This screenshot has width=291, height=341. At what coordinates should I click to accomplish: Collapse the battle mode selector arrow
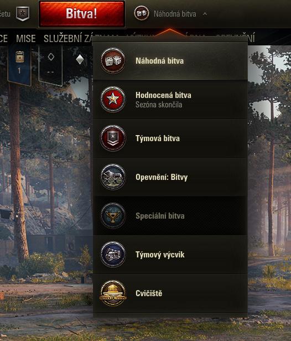(x=205, y=14)
